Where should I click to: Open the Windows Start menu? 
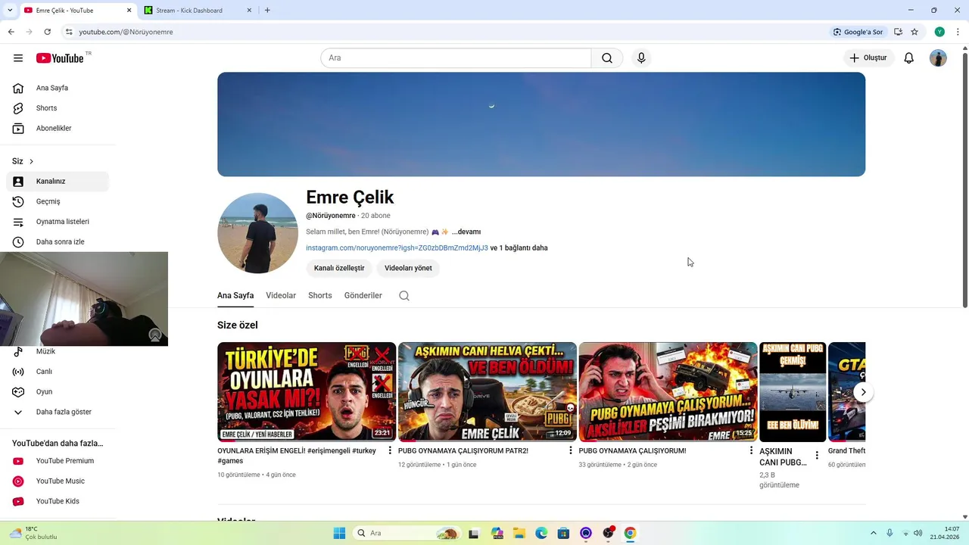pyautogui.click(x=339, y=533)
